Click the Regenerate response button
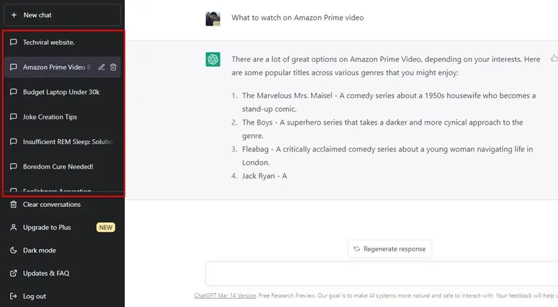This screenshot has width=558, height=307. (390, 249)
